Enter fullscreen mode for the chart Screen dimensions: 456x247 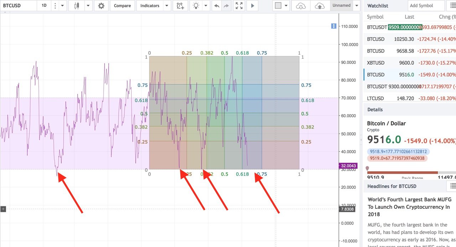tap(239, 6)
